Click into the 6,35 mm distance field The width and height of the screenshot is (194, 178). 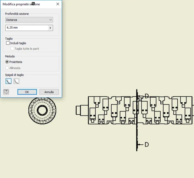pyautogui.click(x=27, y=28)
